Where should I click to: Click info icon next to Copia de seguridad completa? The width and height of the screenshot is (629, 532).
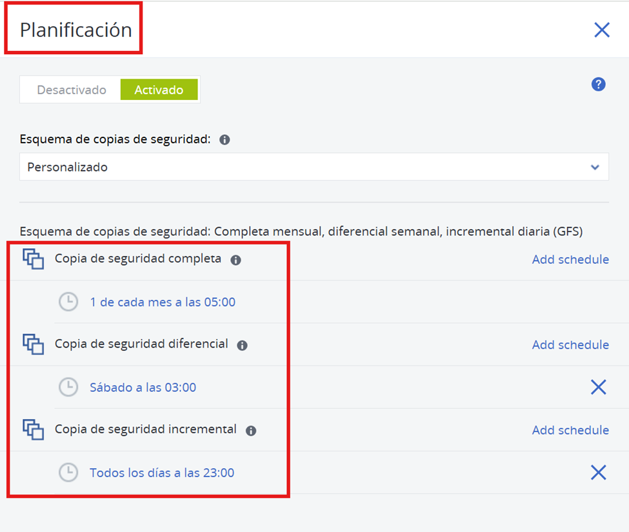235,260
